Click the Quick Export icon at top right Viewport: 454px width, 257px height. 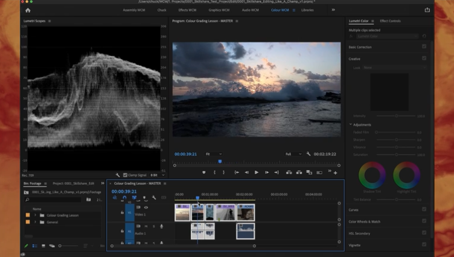tap(427, 10)
